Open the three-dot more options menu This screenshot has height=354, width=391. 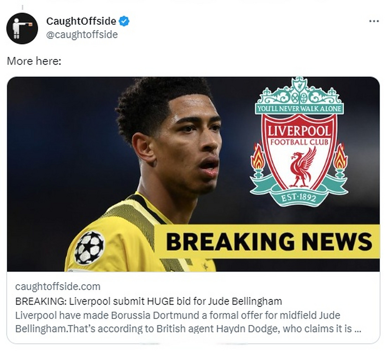point(374,21)
